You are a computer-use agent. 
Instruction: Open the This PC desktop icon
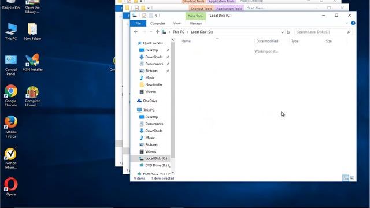pyautogui.click(x=11, y=32)
